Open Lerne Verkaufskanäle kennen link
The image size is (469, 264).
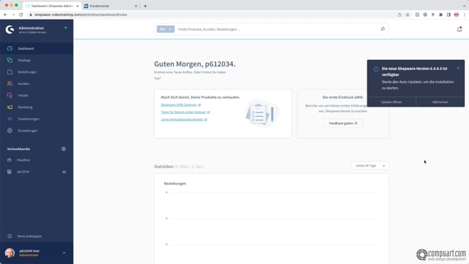(x=184, y=119)
